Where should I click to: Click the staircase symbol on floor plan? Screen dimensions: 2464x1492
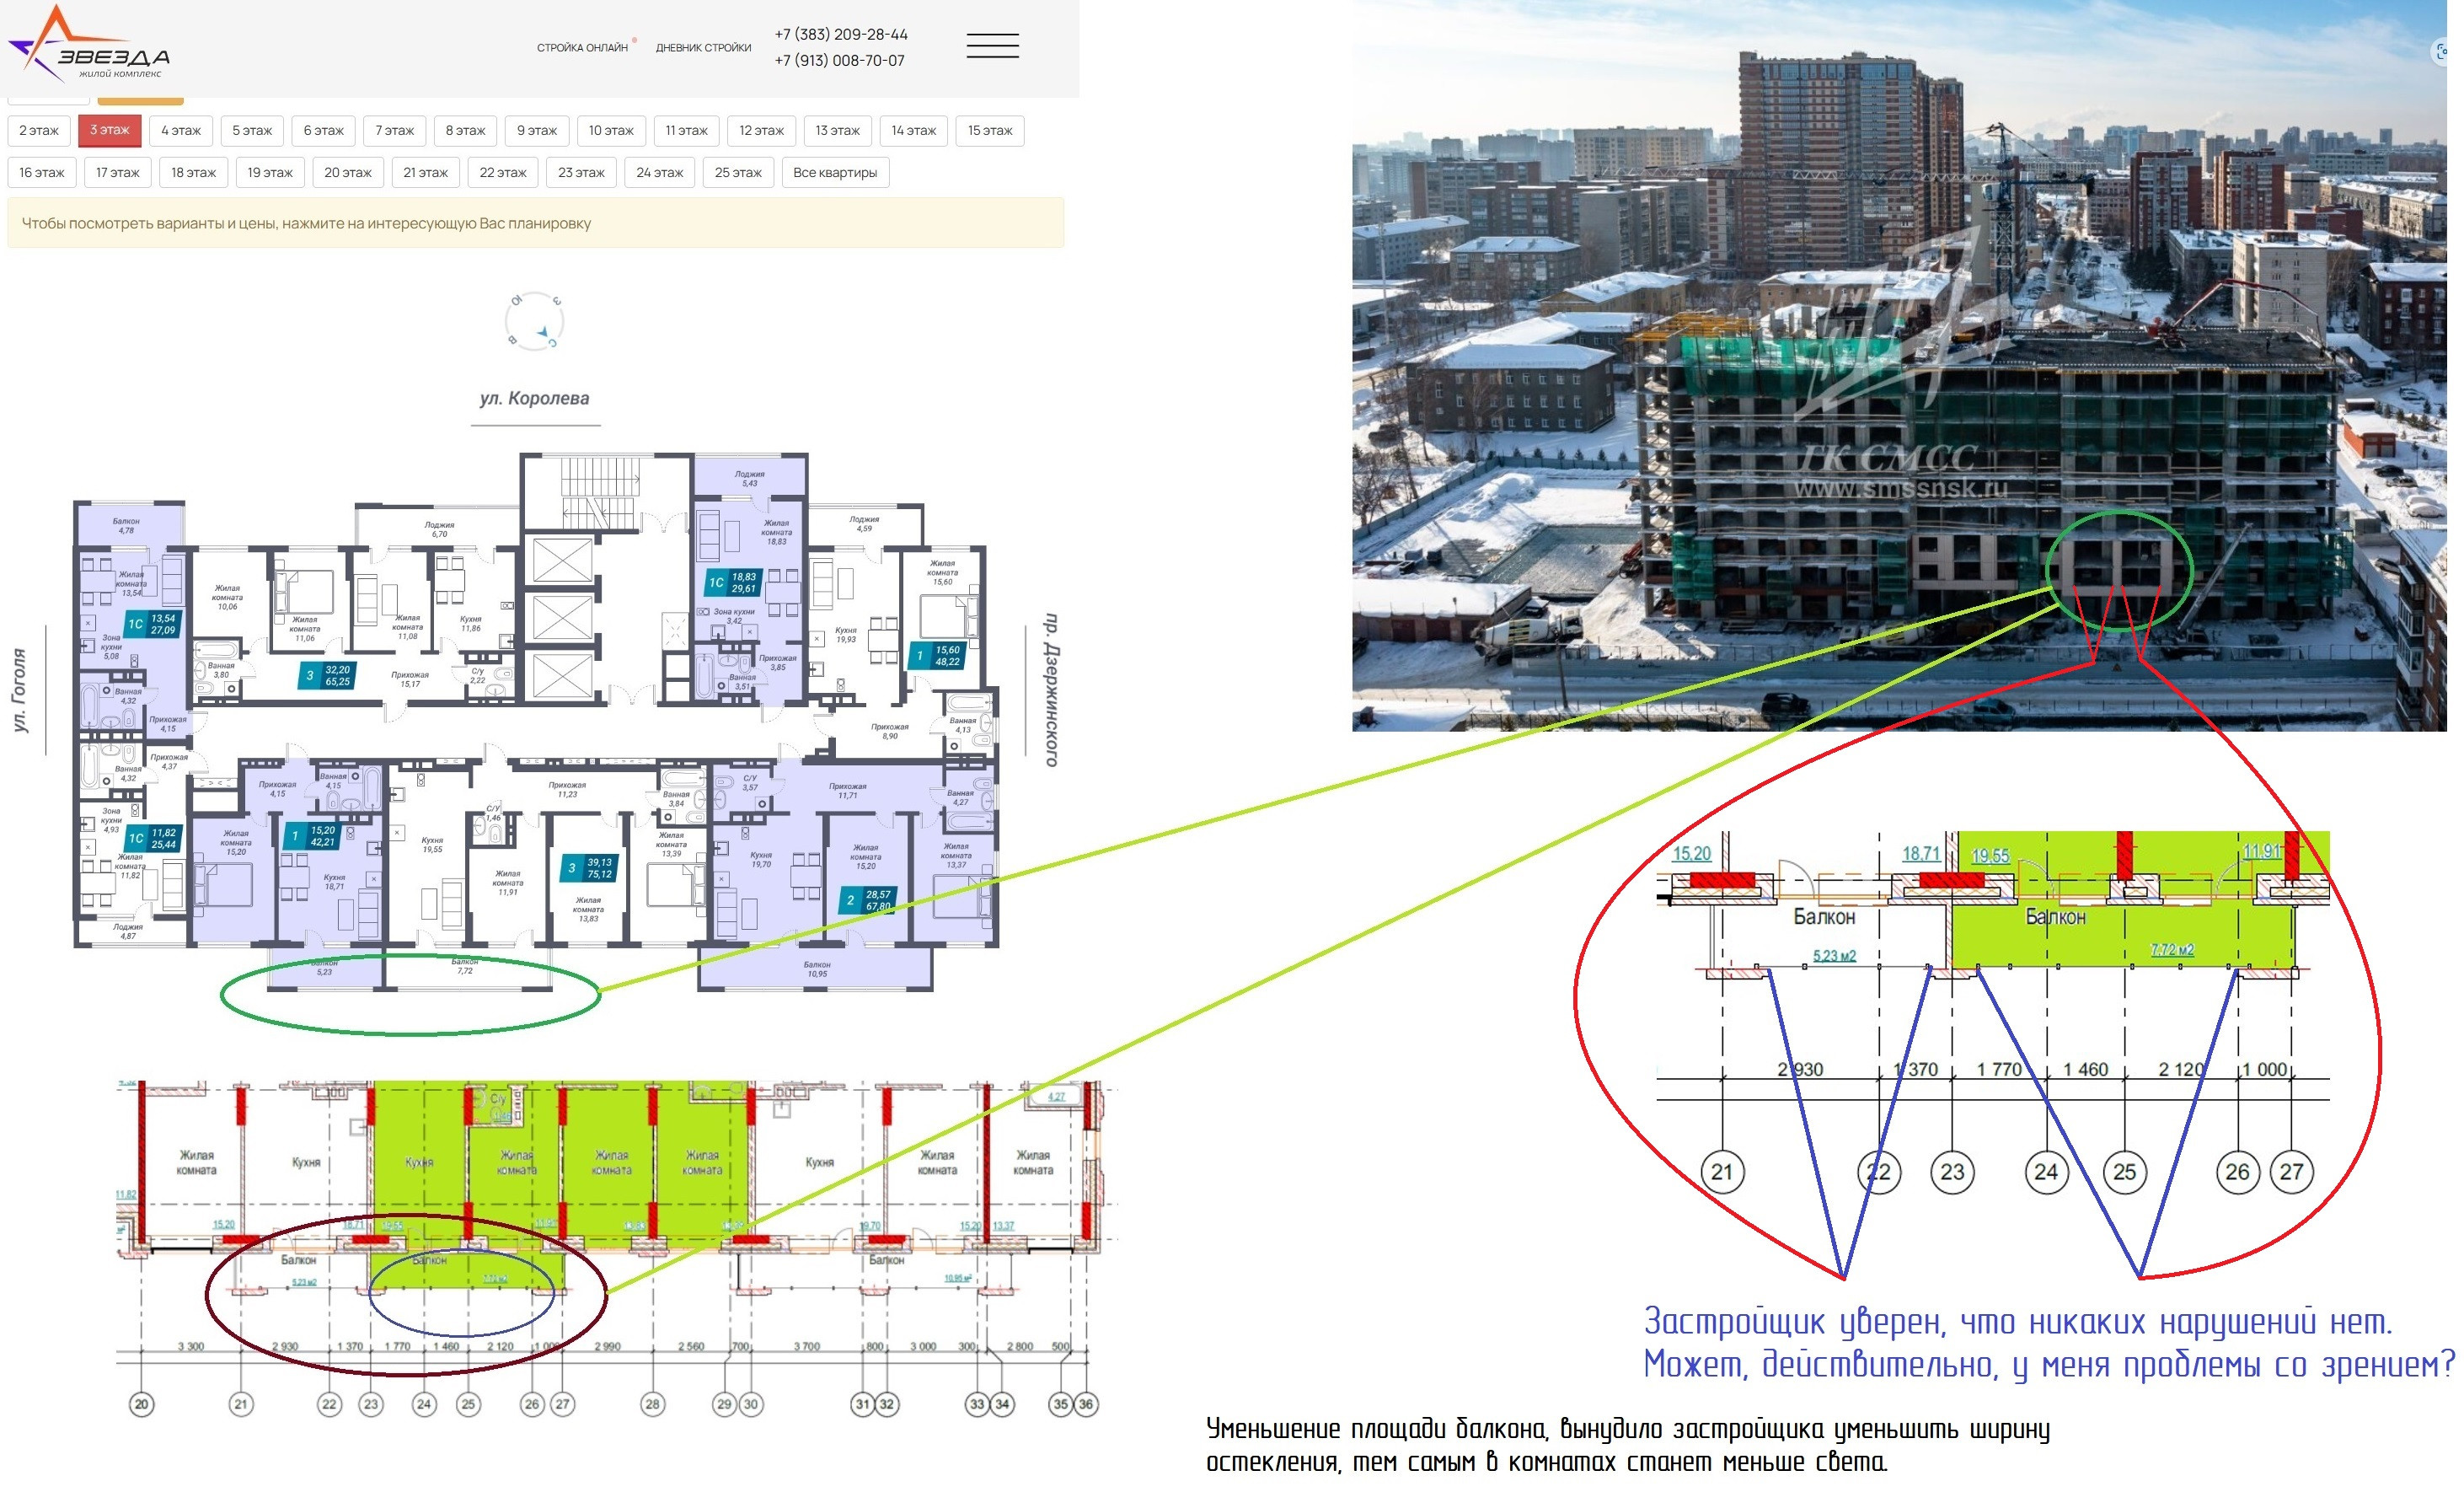tap(598, 492)
